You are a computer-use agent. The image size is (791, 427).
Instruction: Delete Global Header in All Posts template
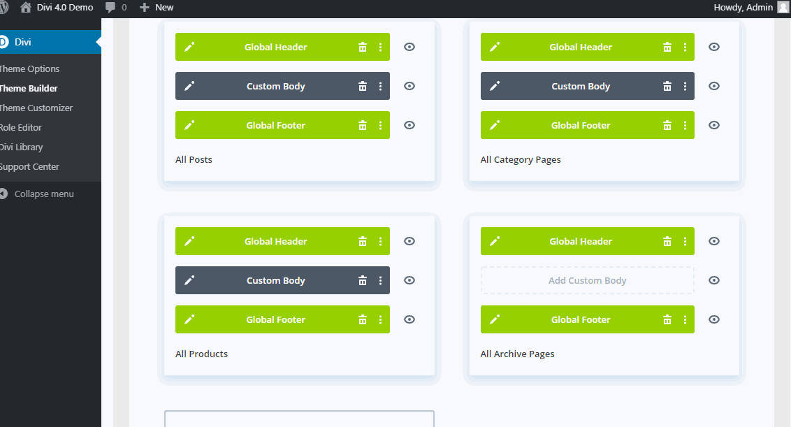(x=362, y=47)
